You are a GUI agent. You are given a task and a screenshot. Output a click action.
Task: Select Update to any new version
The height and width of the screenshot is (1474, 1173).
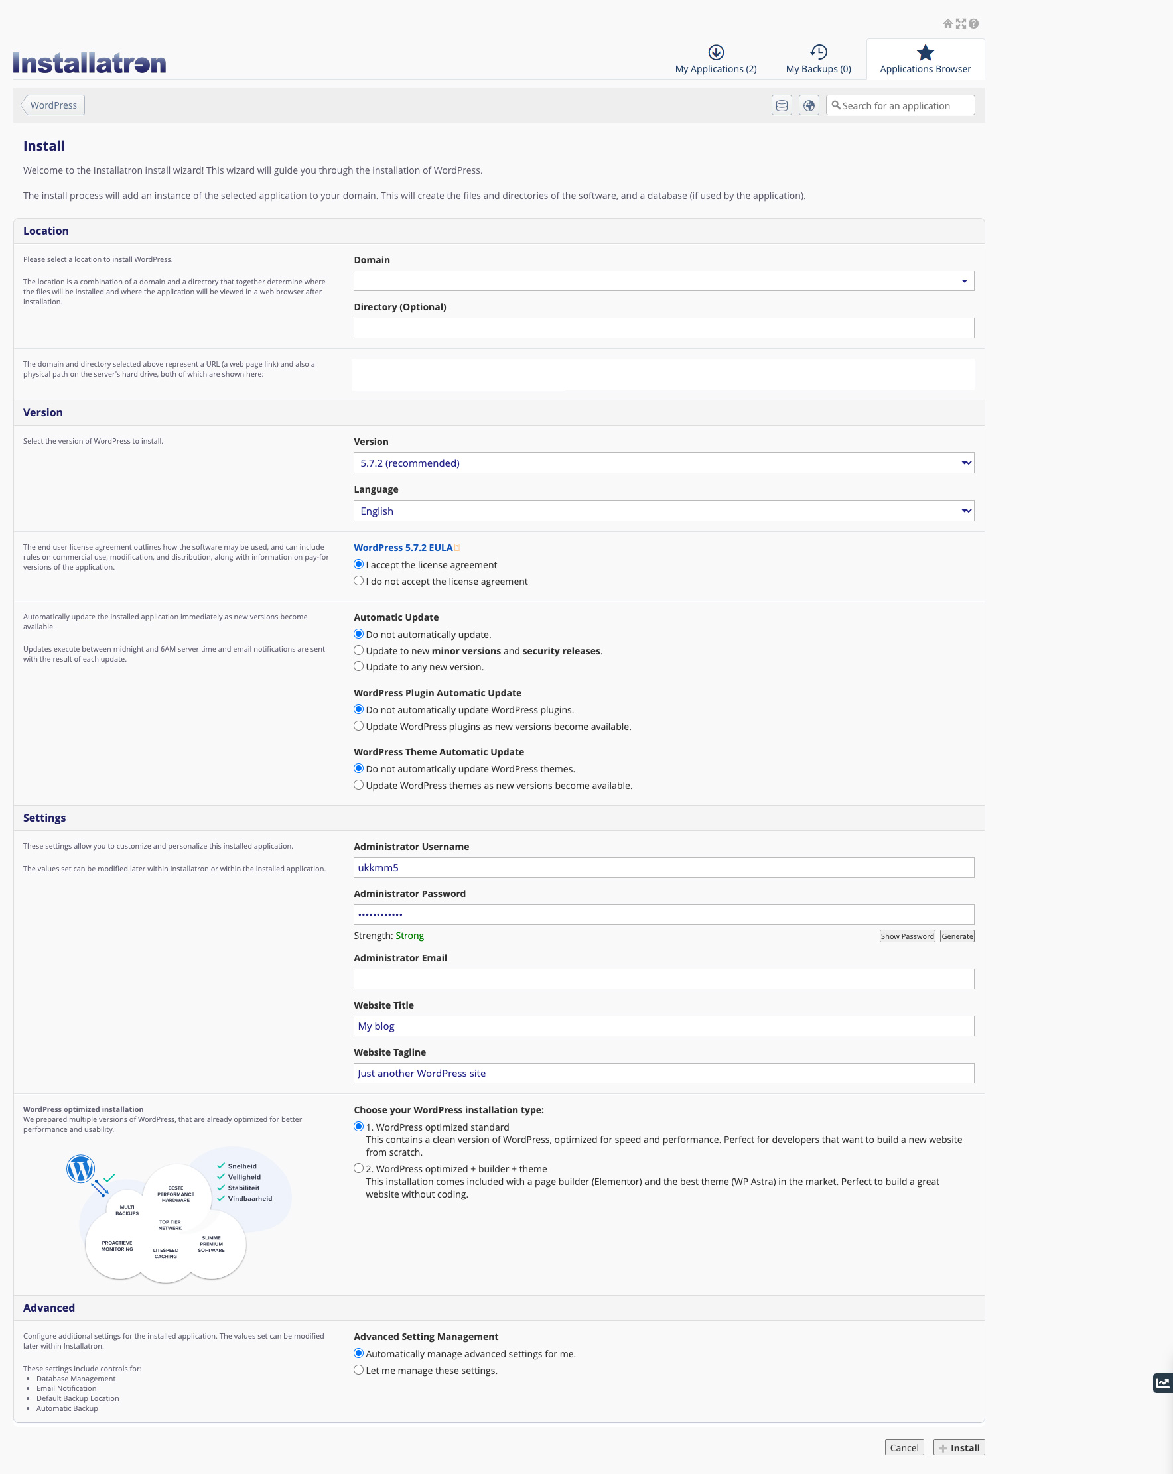coord(358,666)
